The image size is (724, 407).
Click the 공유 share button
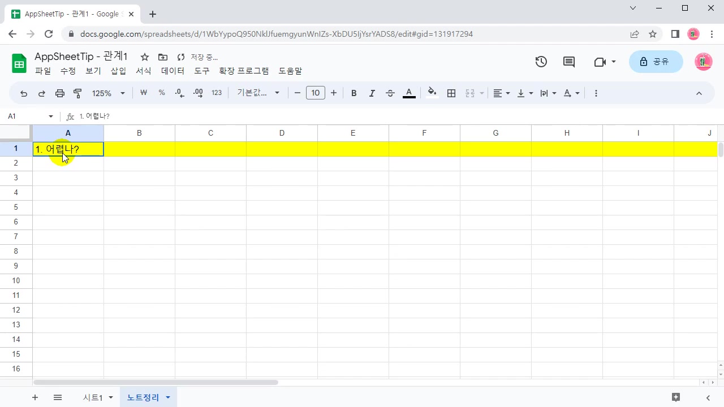click(655, 62)
